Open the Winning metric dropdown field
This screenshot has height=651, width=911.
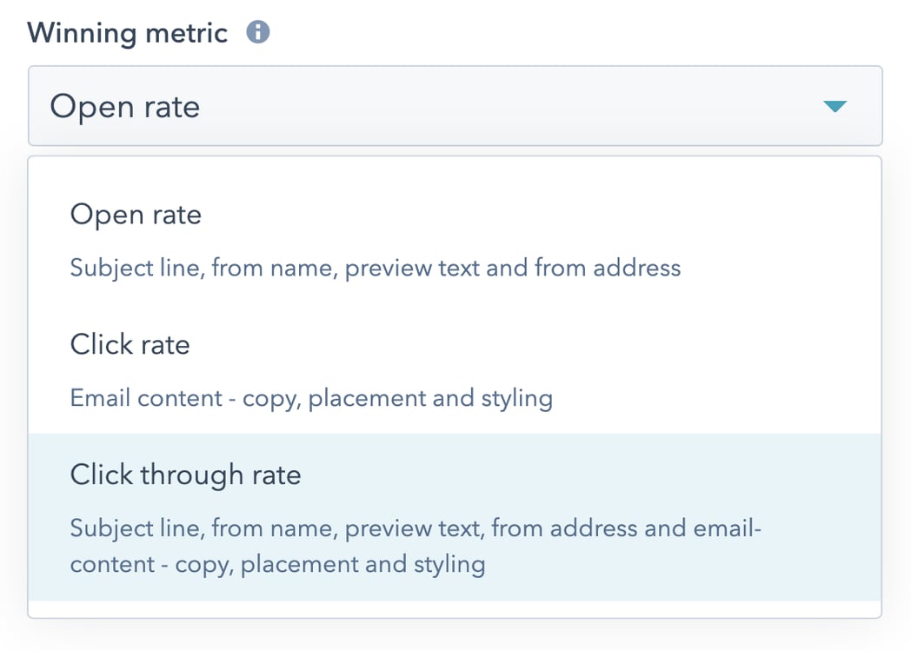(x=455, y=106)
